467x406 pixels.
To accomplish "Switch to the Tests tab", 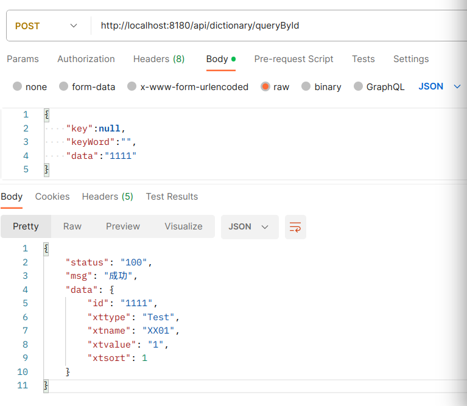I will pos(363,59).
